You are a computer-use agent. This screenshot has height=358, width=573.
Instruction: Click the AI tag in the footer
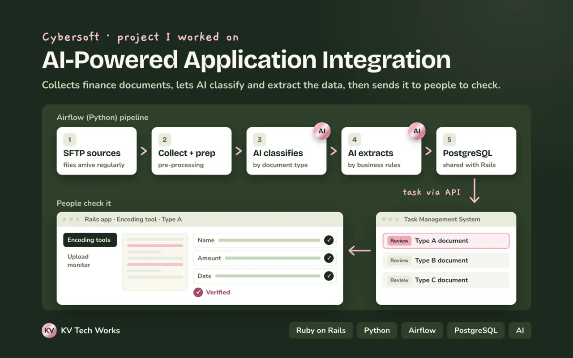click(520, 331)
